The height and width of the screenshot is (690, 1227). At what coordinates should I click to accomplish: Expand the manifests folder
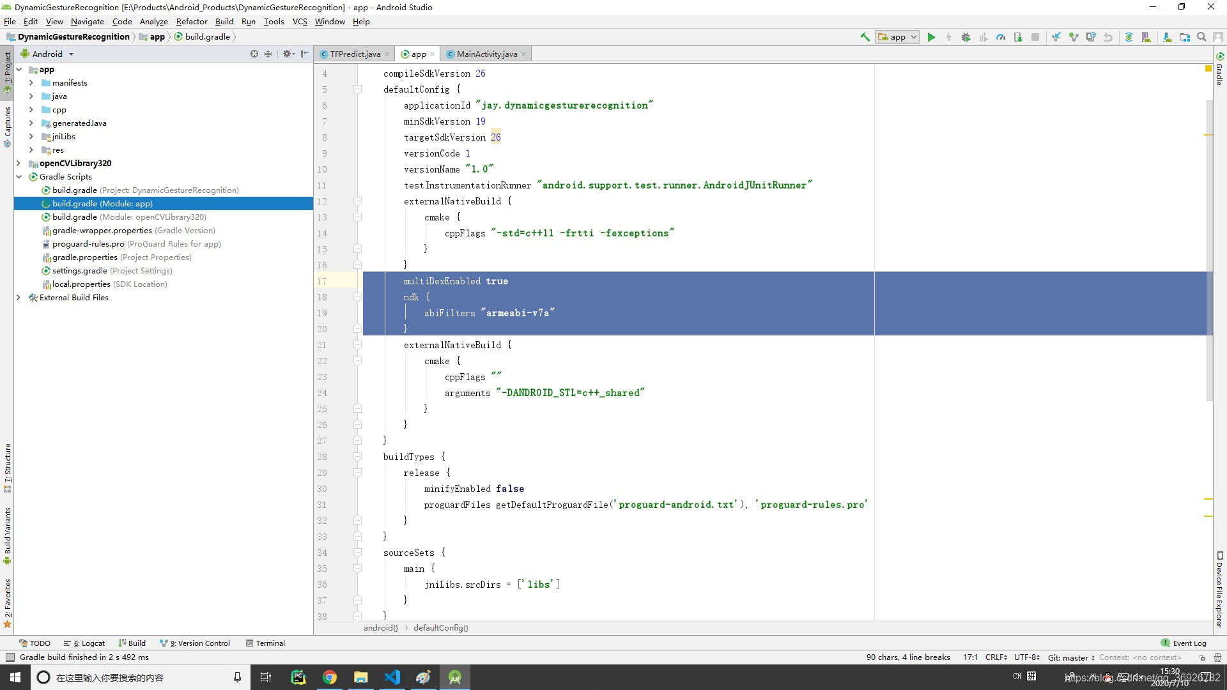31,83
